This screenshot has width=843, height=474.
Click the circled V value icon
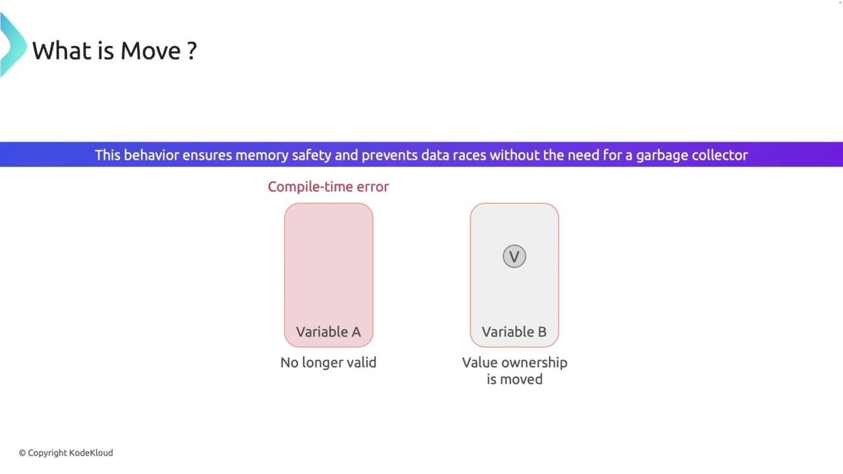pyautogui.click(x=514, y=256)
